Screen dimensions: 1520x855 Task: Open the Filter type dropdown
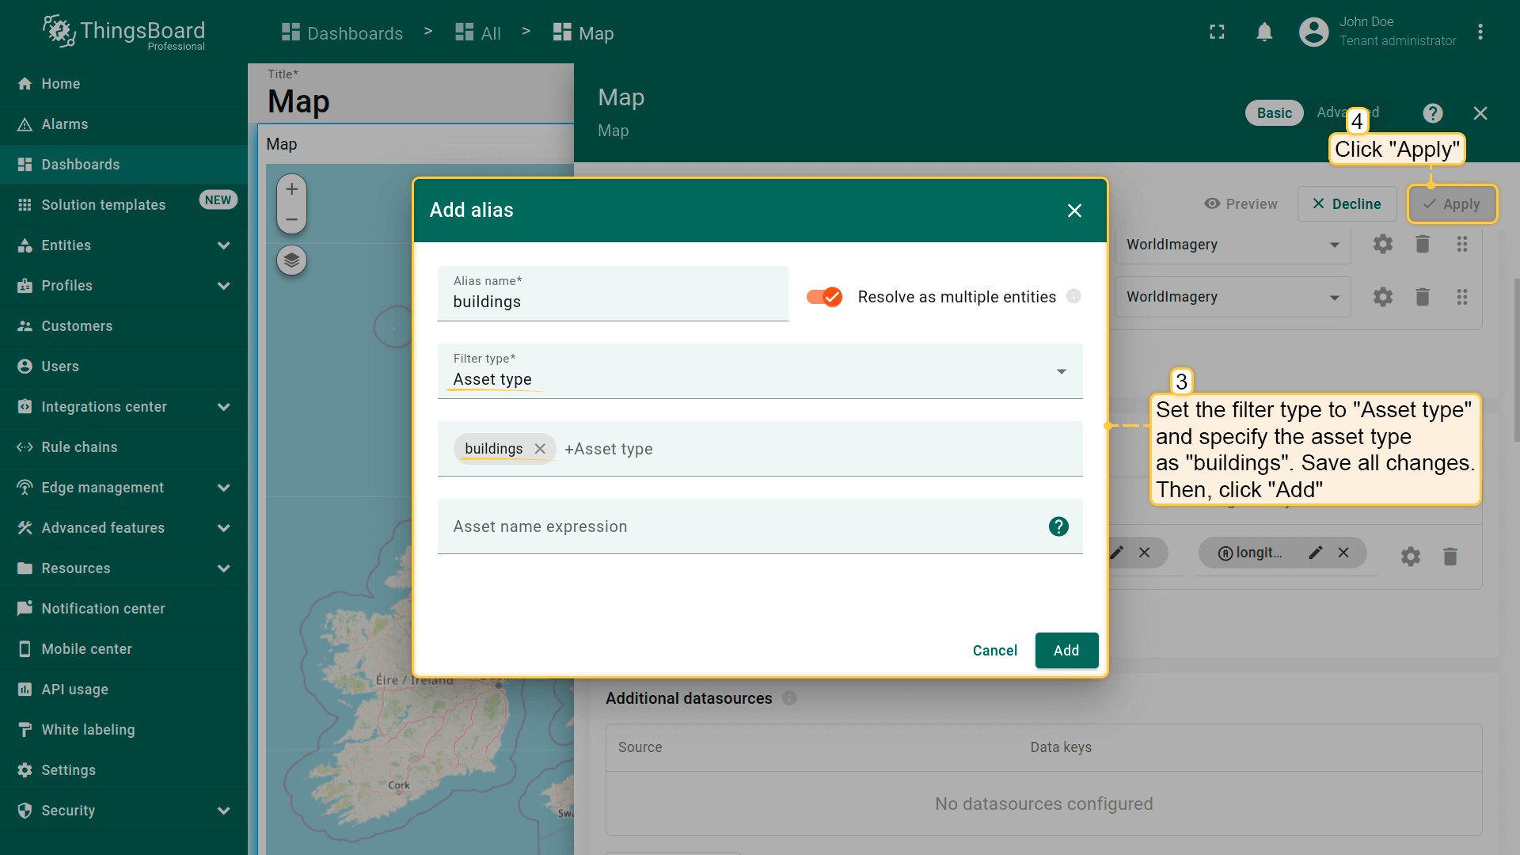click(x=759, y=371)
